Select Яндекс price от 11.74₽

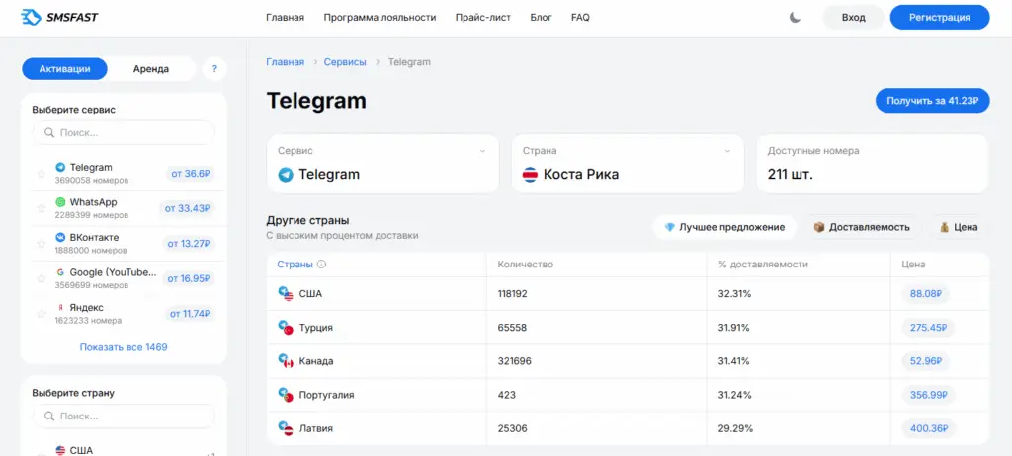pos(190,314)
